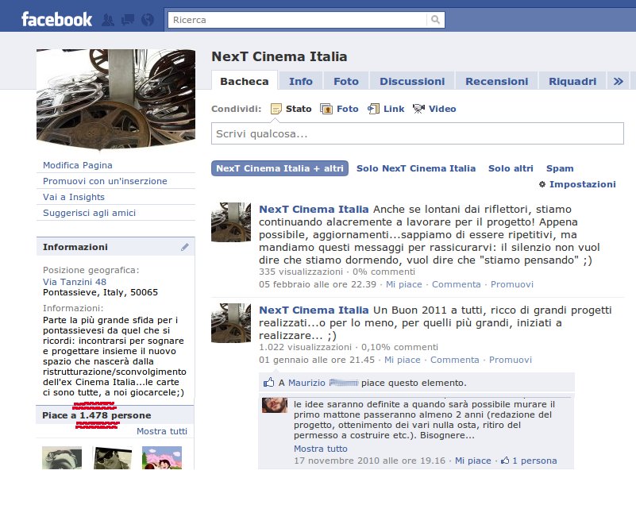Click the Video share option label
The width and height of the screenshot is (636, 505).
[x=442, y=109]
